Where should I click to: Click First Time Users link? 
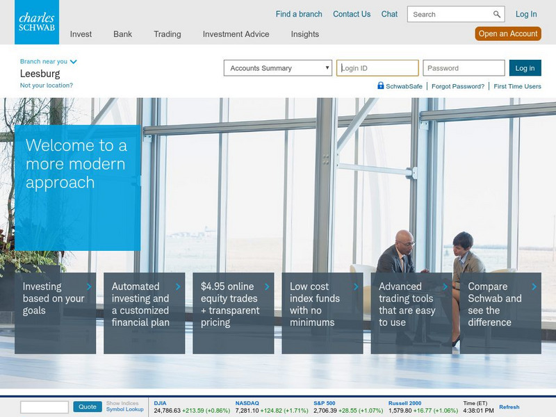(517, 86)
